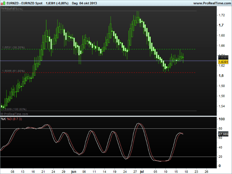Click the 1,7 price axis label
The height and width of the screenshot is (174, 232).
tap(221, 25)
